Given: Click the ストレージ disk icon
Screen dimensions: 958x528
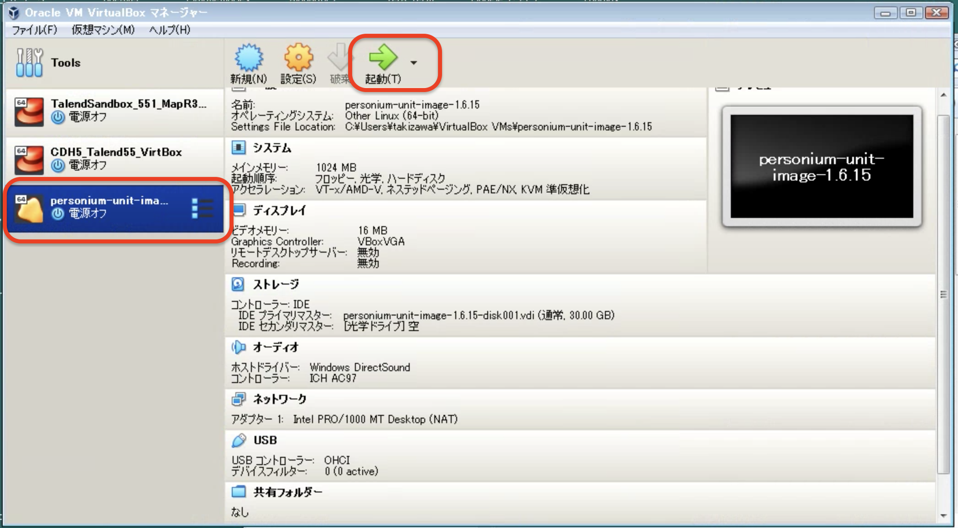Looking at the screenshot, I should point(238,284).
